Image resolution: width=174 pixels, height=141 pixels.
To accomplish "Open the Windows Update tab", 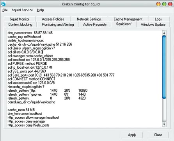I will click(x=153, y=25).
